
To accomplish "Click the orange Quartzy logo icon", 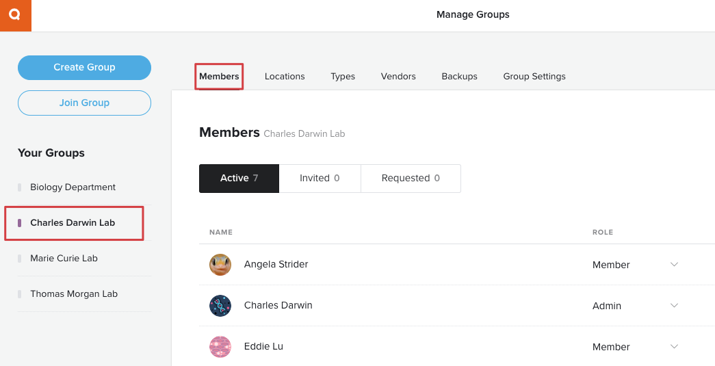I will point(16,16).
